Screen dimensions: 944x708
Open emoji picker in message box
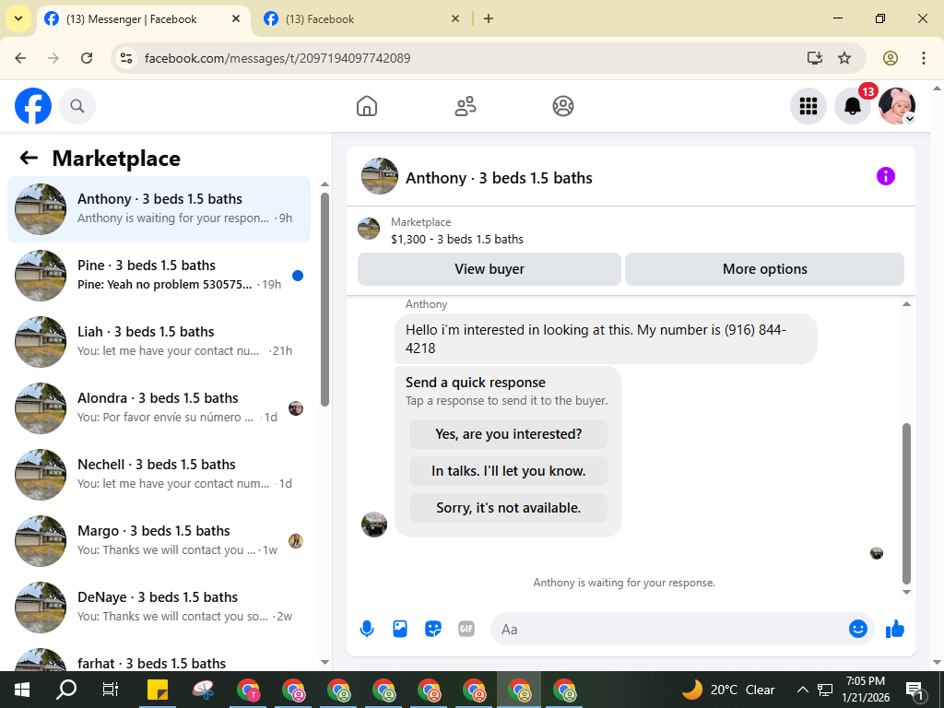click(x=858, y=629)
